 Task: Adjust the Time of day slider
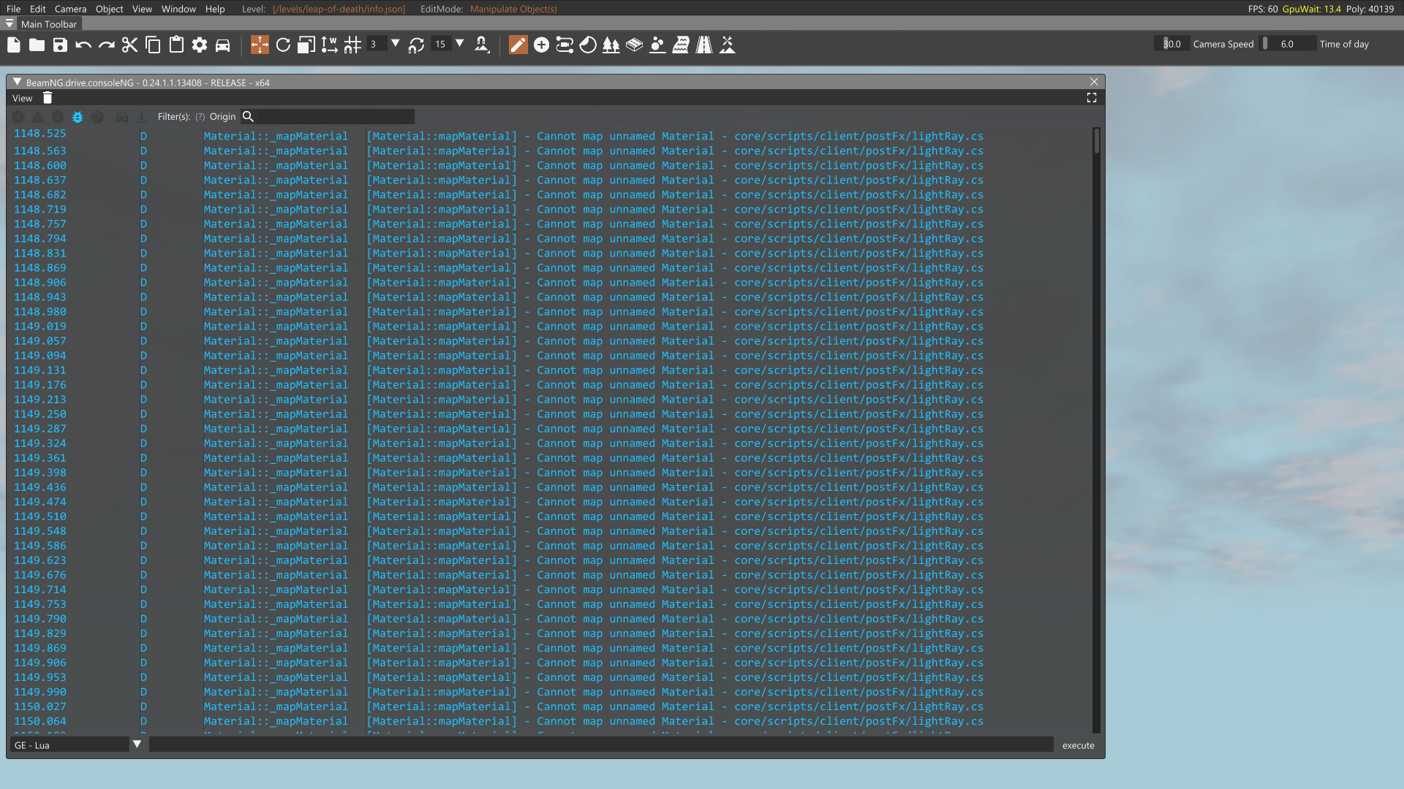pyautogui.click(x=1287, y=44)
